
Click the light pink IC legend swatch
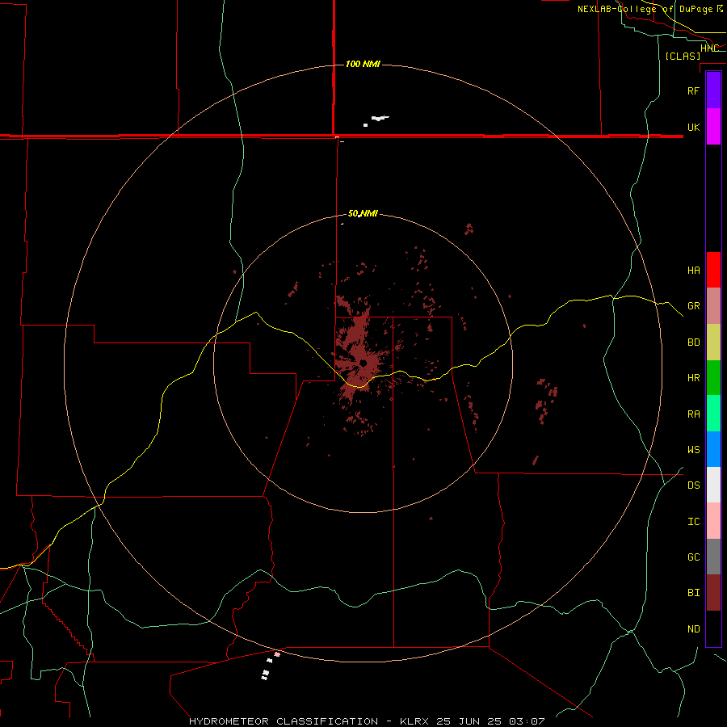tap(713, 521)
